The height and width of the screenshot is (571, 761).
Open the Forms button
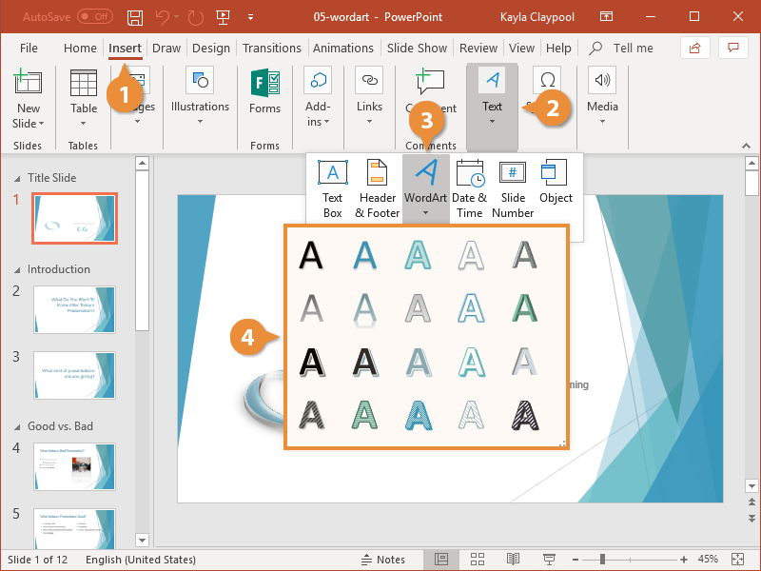(x=264, y=95)
